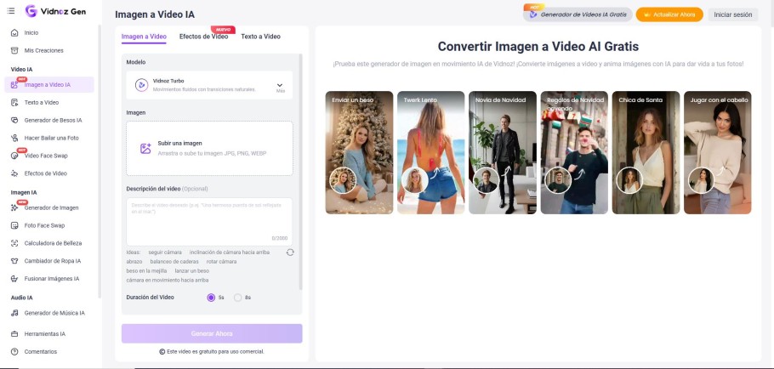The image size is (774, 369).
Task: Expand the Vidnoz Turbo model dropdown
Action: 280,86
